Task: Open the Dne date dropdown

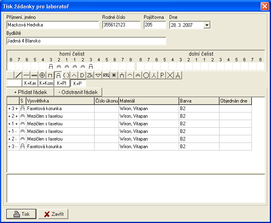Action: (206, 25)
